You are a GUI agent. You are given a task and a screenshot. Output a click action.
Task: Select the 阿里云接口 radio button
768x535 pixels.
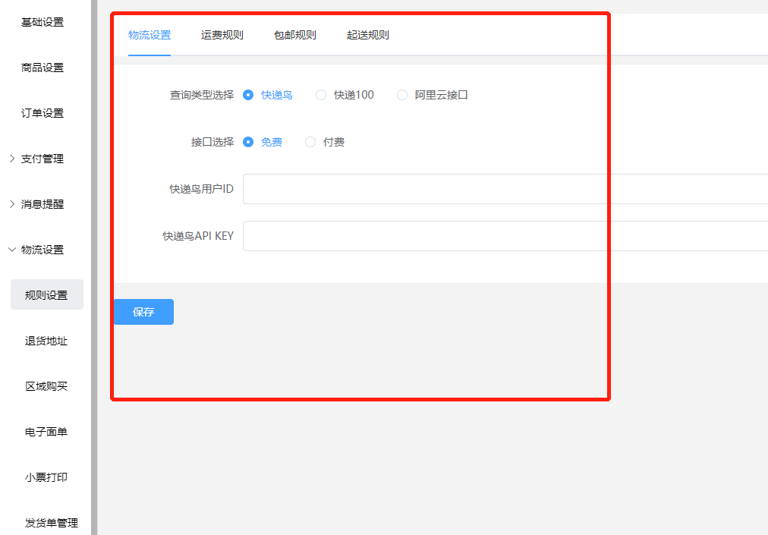click(x=402, y=95)
